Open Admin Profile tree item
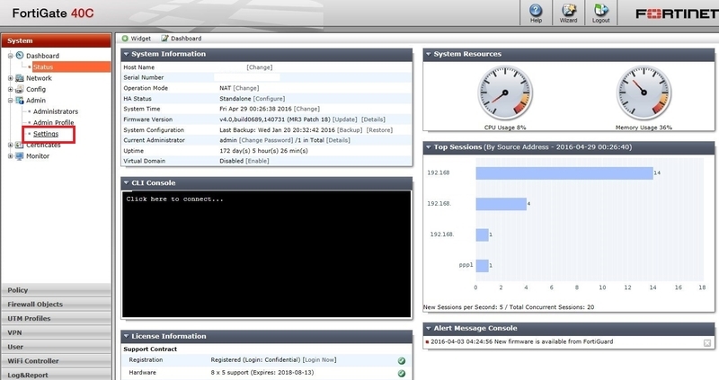 (53, 122)
